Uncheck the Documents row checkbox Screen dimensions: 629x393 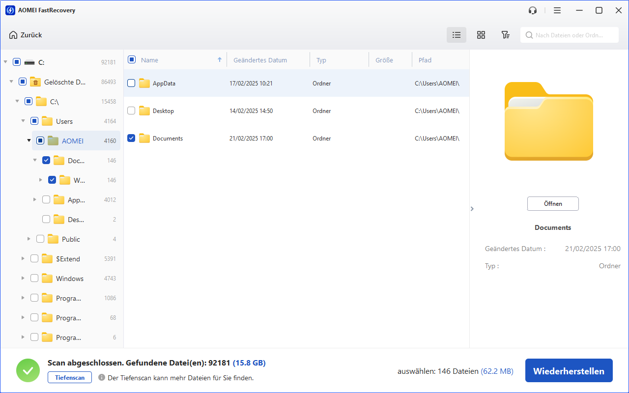131,139
